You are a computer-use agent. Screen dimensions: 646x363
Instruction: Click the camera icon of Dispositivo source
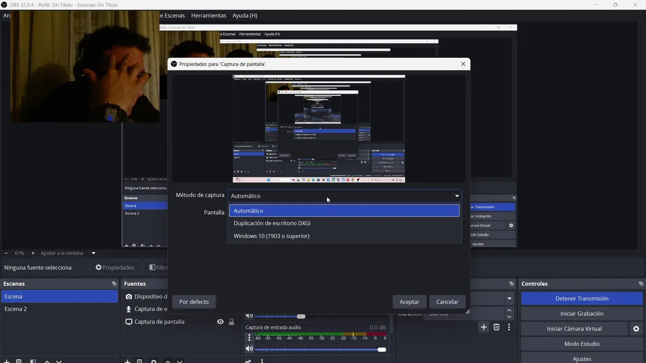coord(129,296)
